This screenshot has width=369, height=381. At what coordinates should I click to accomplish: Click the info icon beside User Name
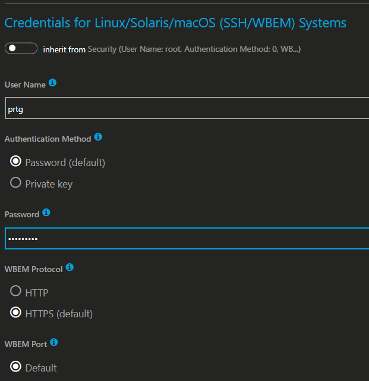click(52, 83)
